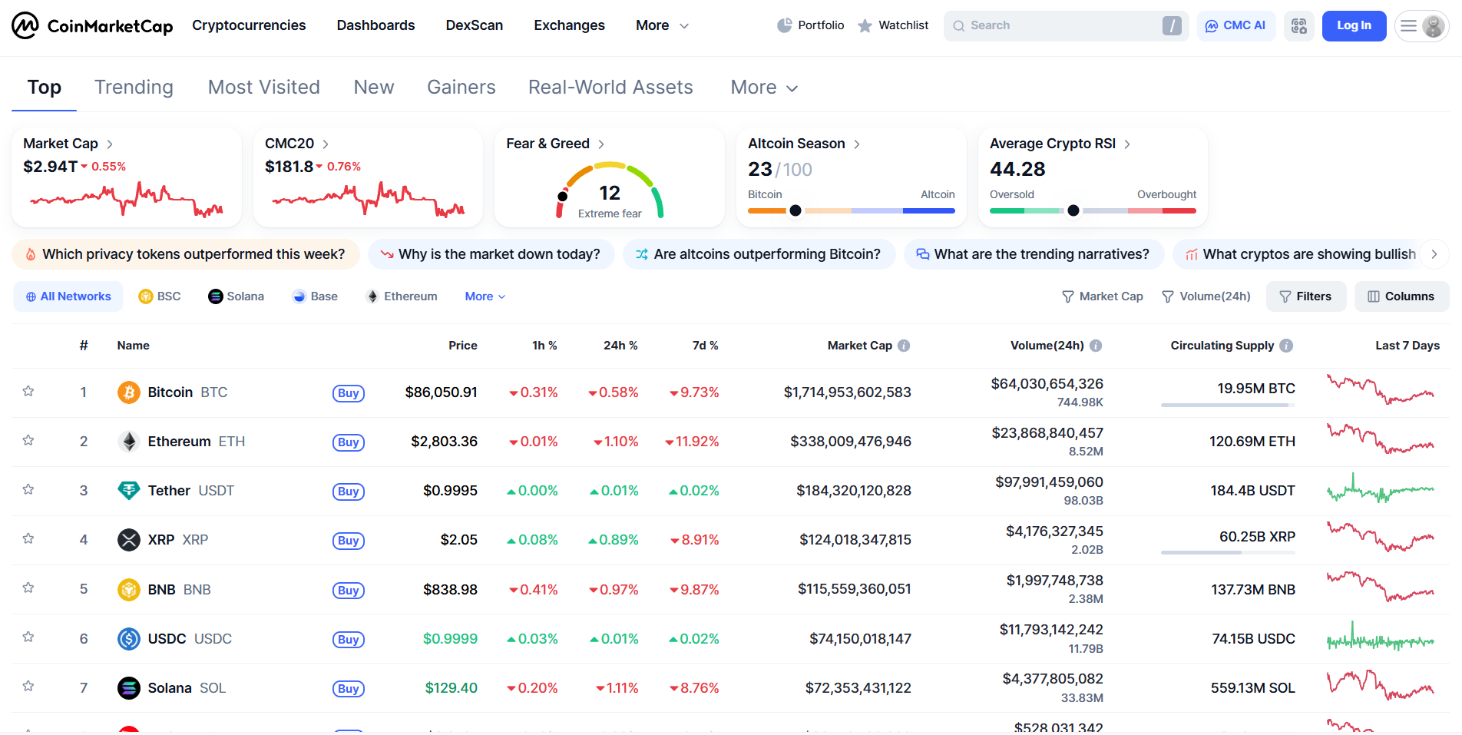
Task: Click the Solana logo in row seven
Action: (128, 688)
